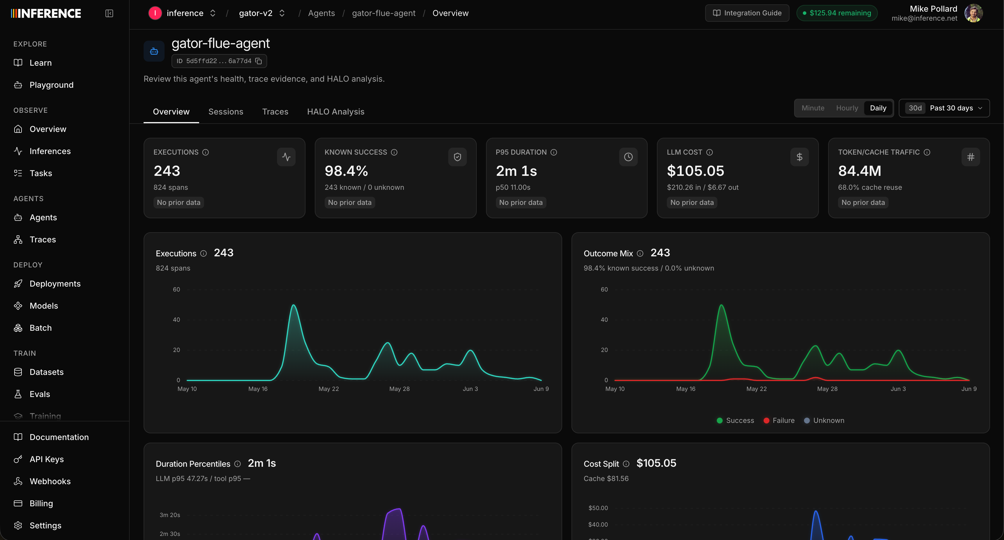Click Token/Cache Traffic info icon
Viewport: 1004px width, 540px height.
(927, 152)
